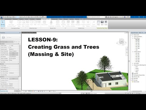Select the Parking Component tool
The width and height of the screenshot is (146, 110).
pos(58,24)
